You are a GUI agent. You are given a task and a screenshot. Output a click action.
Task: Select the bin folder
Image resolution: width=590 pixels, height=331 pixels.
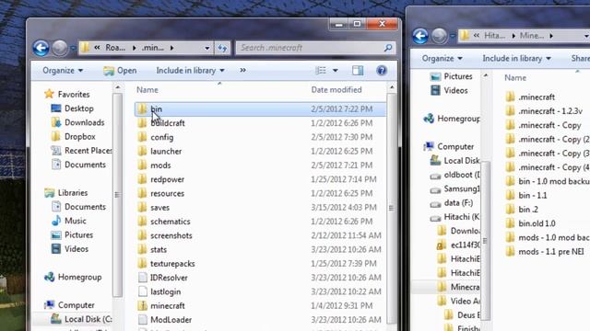point(260,108)
